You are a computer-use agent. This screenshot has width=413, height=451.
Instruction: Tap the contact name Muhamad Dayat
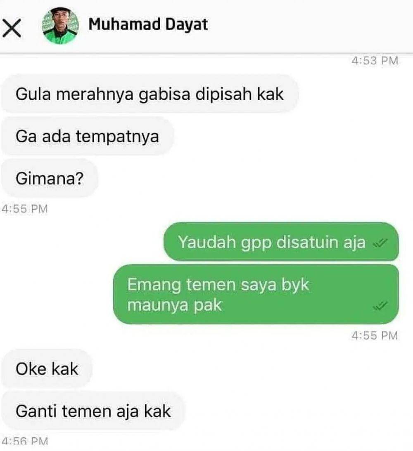click(x=148, y=24)
